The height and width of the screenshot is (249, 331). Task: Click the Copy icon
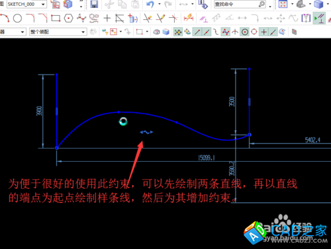tap(122, 4)
